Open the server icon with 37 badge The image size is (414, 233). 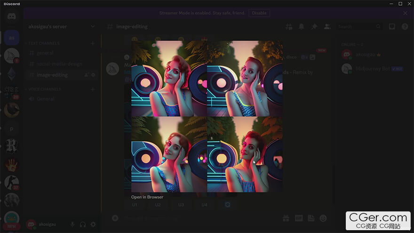click(11, 183)
